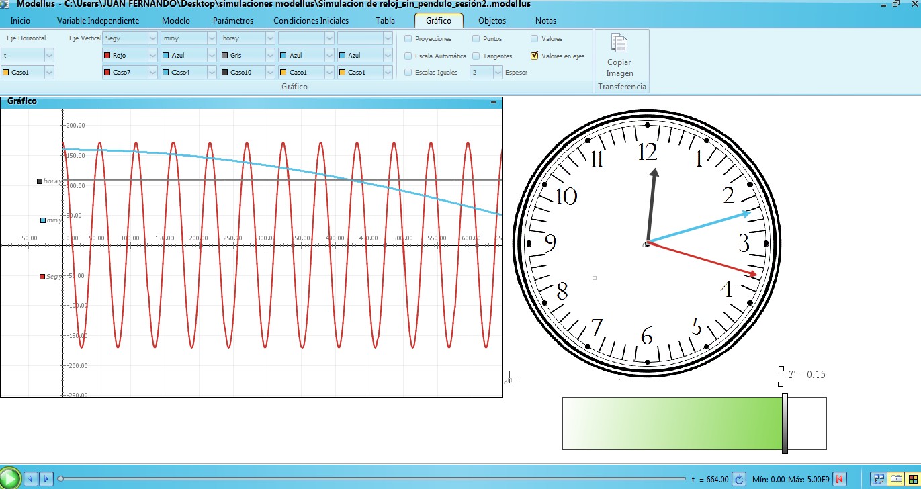
Task: Uncheck Valores en ejes
Action: click(535, 56)
